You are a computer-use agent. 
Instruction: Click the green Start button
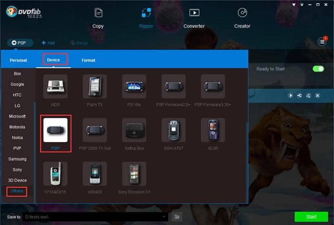coord(311,217)
